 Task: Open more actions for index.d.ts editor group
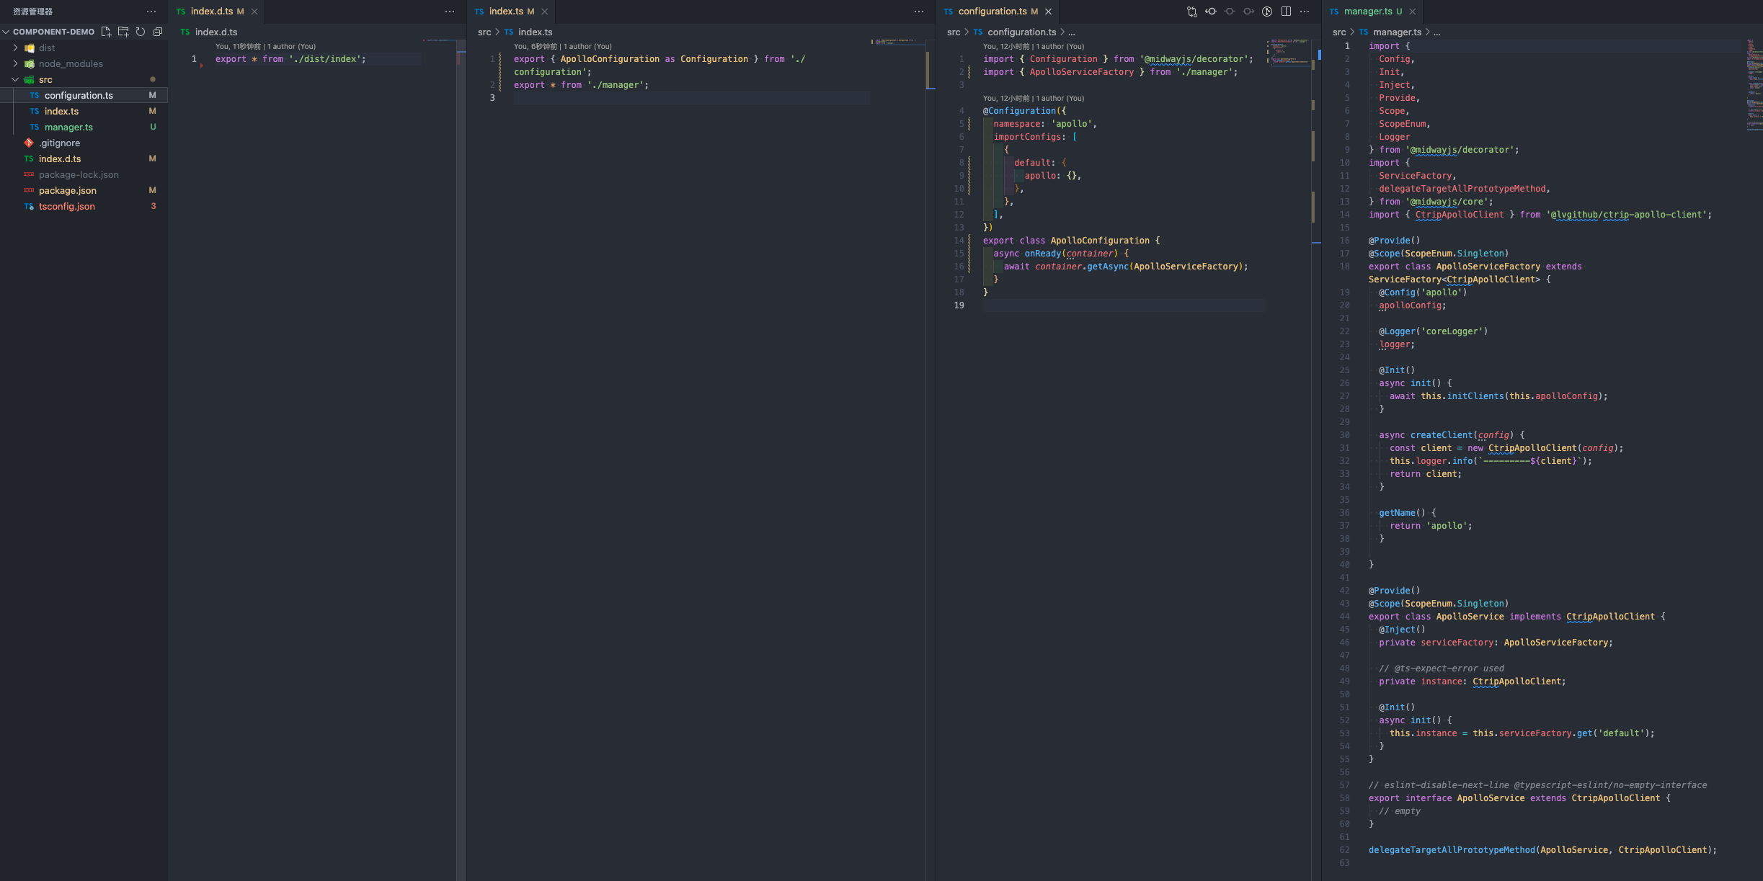450,12
